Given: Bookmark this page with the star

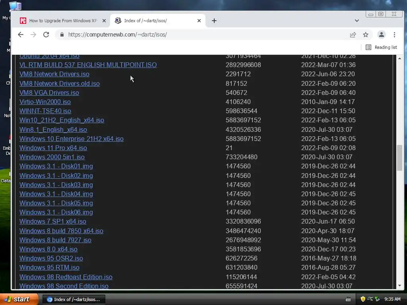Looking at the screenshot, I should (x=366, y=35).
